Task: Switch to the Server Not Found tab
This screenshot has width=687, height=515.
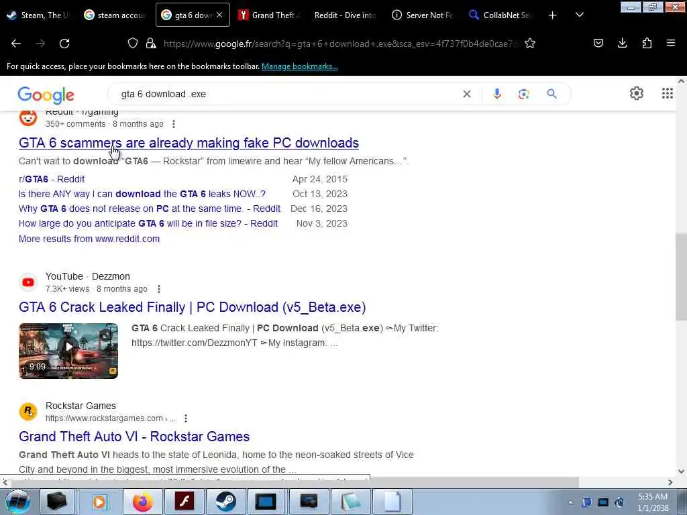Action: [x=423, y=15]
